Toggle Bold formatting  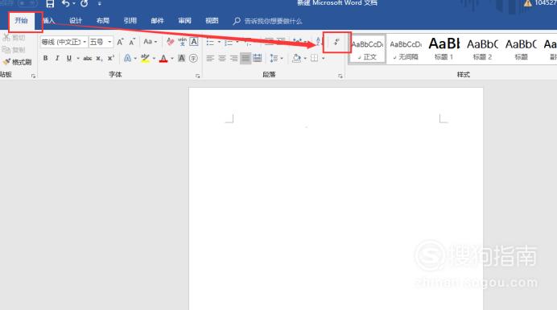pyautogui.click(x=45, y=58)
